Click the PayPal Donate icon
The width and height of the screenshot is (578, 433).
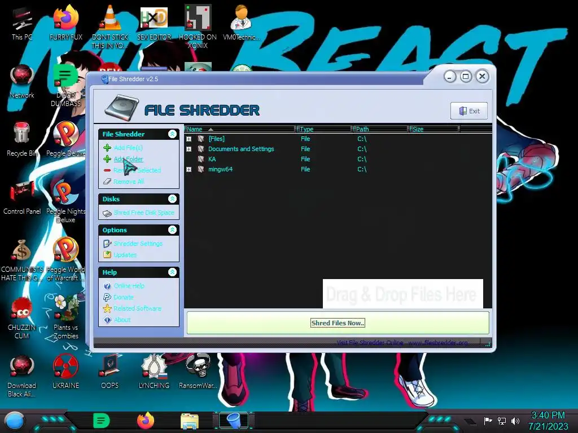[x=107, y=297]
